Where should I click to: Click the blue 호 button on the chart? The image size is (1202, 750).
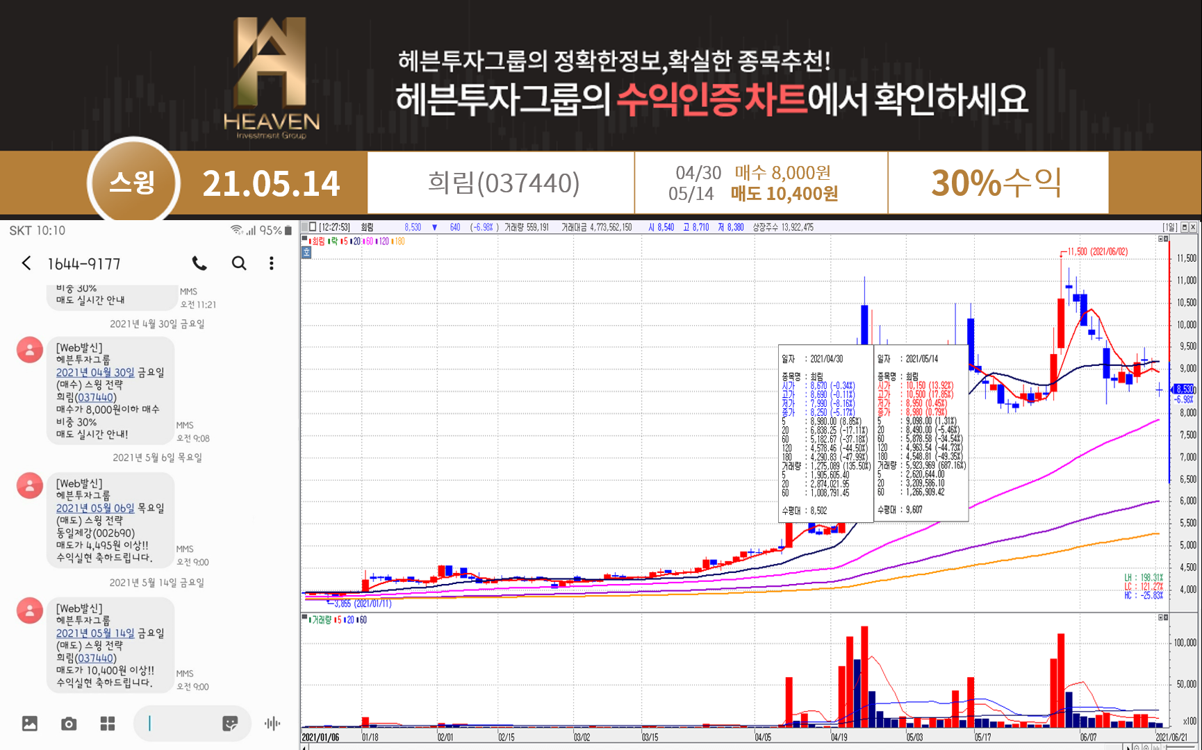click(306, 253)
